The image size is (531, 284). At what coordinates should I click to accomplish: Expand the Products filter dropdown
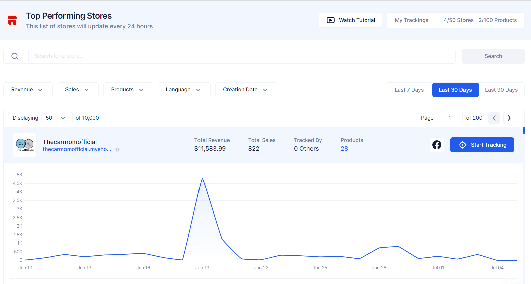point(128,90)
